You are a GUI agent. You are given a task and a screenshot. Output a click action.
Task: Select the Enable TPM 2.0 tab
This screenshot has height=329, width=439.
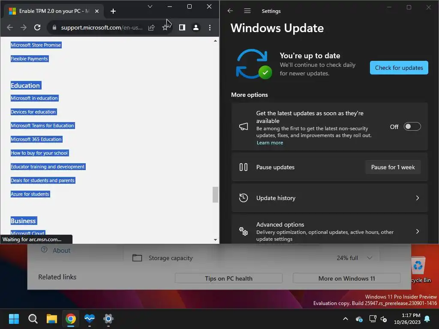click(x=54, y=11)
